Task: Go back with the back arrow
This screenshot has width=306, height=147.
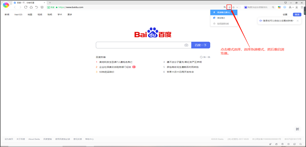Action: tap(15, 7)
